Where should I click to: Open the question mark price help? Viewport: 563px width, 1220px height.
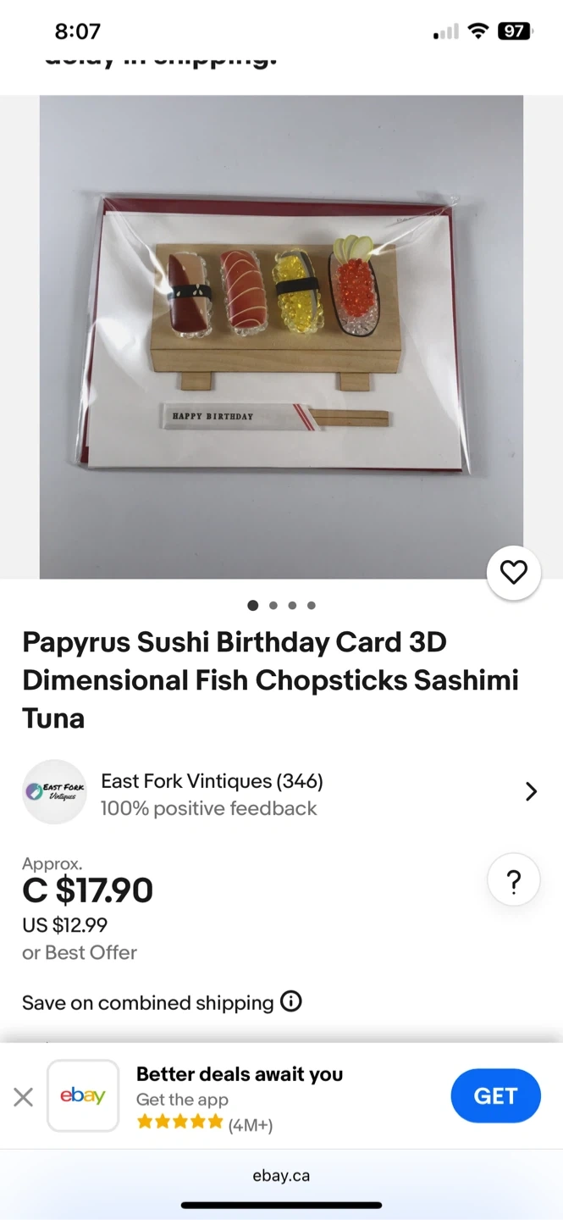click(x=514, y=882)
